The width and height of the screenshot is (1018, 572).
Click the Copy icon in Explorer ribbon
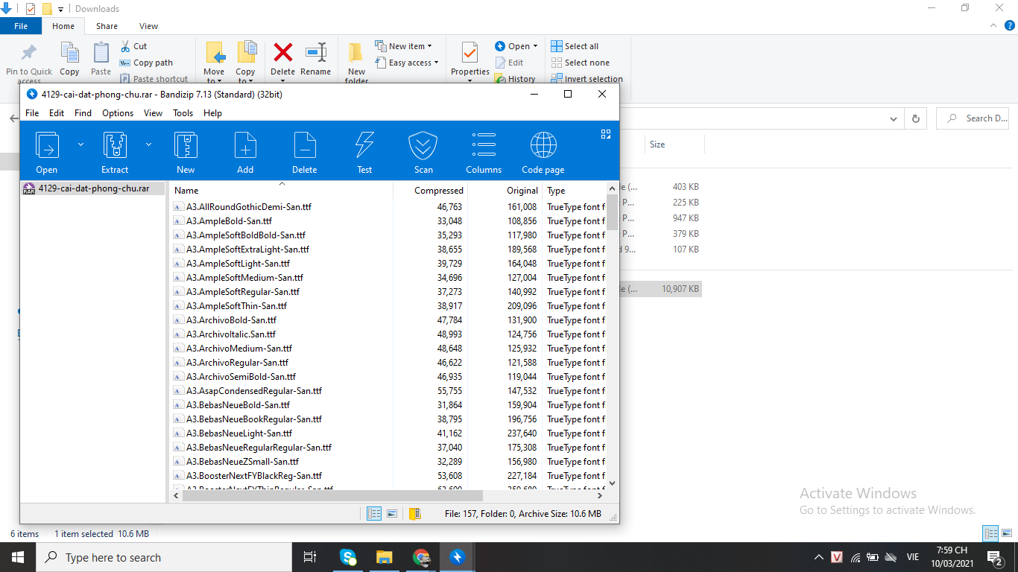point(69,53)
